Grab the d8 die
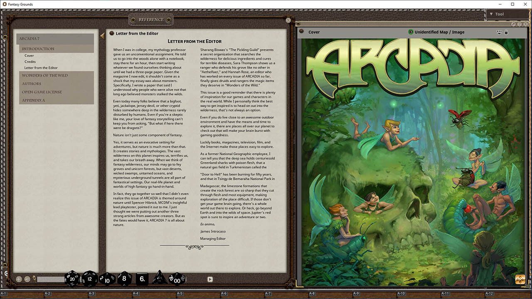The height and width of the screenshot is (299, 532). [x=124, y=279]
